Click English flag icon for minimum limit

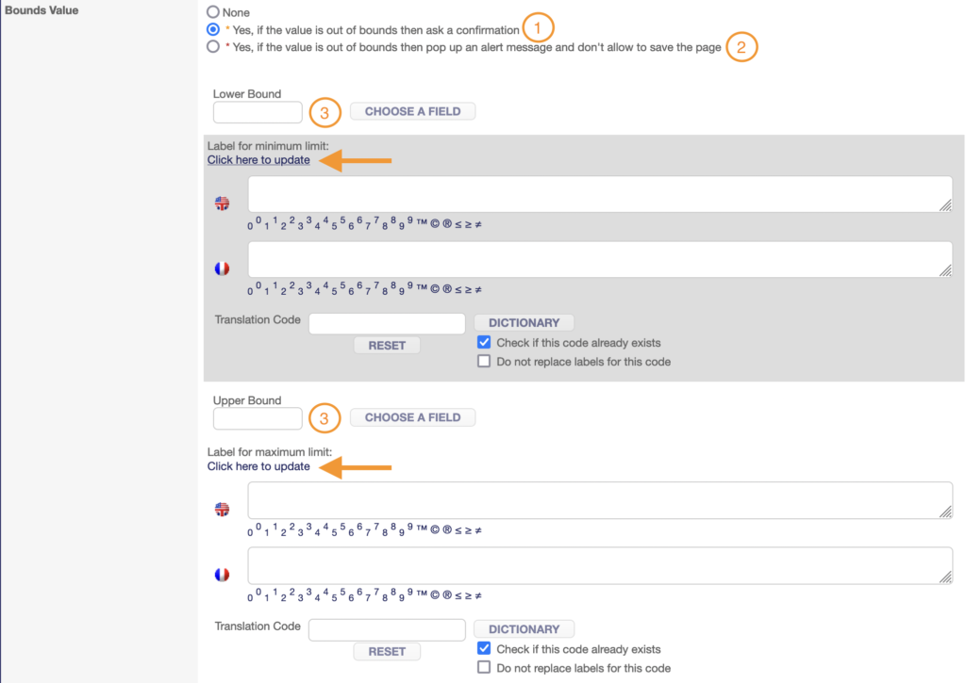(223, 203)
